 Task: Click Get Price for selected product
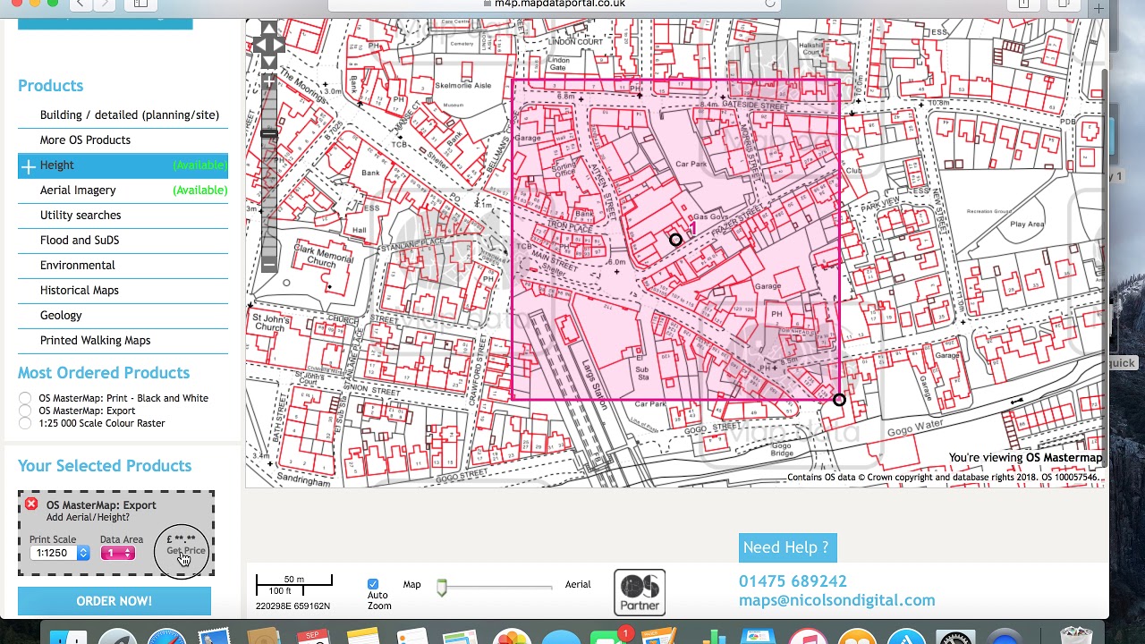(x=186, y=551)
